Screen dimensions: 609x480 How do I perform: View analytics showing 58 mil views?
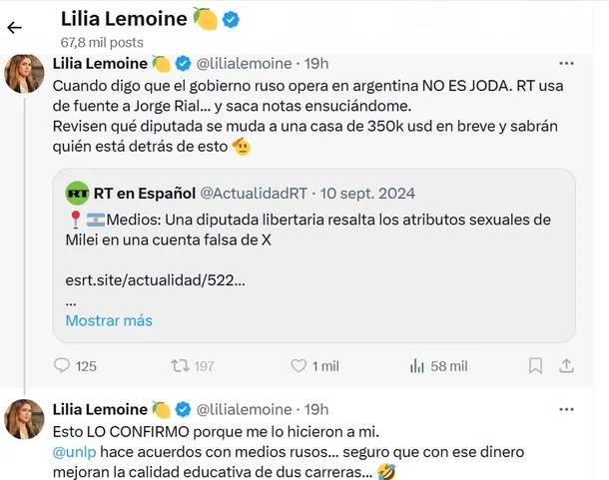click(416, 366)
